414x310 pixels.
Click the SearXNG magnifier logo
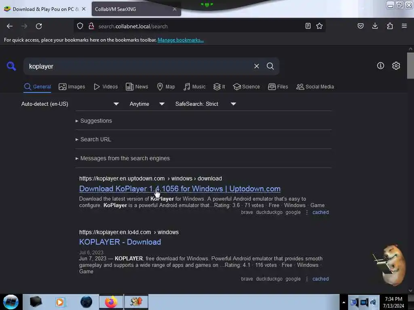pos(11,66)
